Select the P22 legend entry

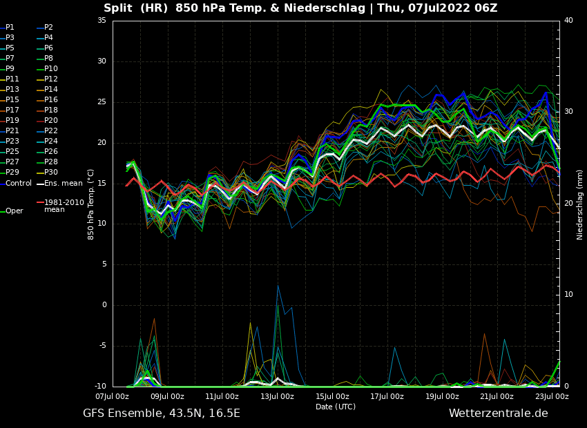pos(51,131)
